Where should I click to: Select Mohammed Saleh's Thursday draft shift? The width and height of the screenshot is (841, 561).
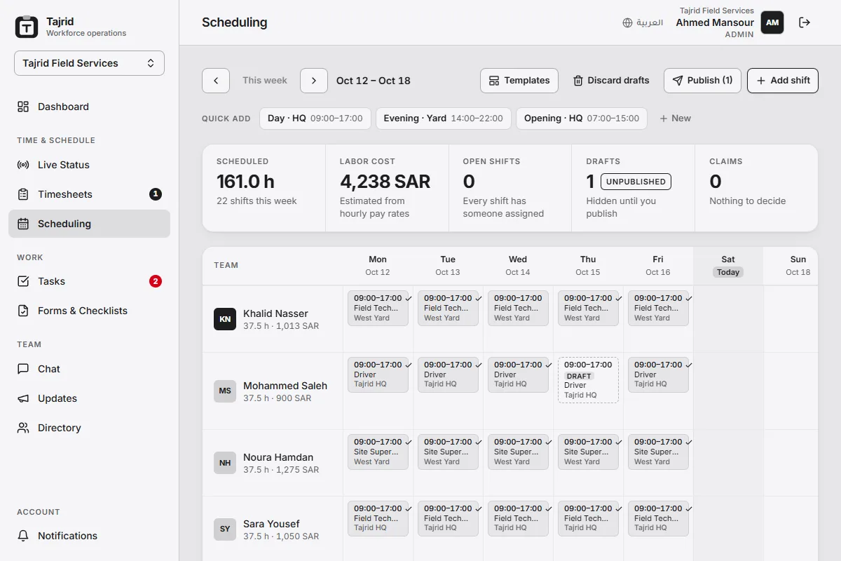click(x=588, y=380)
